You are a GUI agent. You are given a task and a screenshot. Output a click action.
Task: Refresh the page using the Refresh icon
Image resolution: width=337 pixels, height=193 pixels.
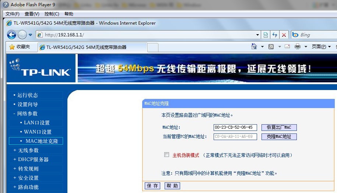275,35
